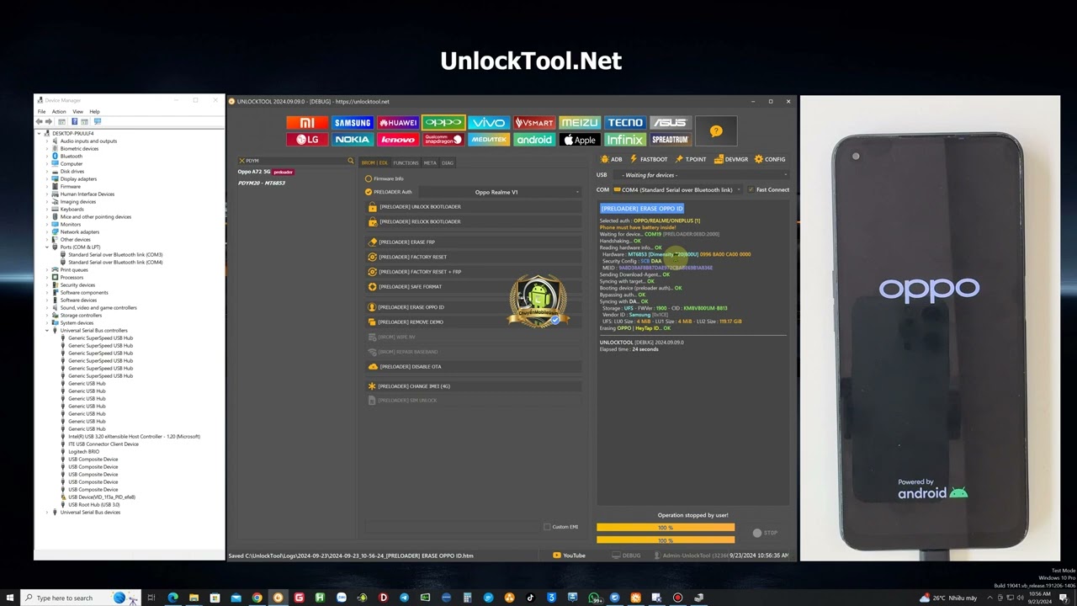Image resolution: width=1077 pixels, height=606 pixels.
Task: Select the Tecno brand icon
Action: [x=625, y=123]
